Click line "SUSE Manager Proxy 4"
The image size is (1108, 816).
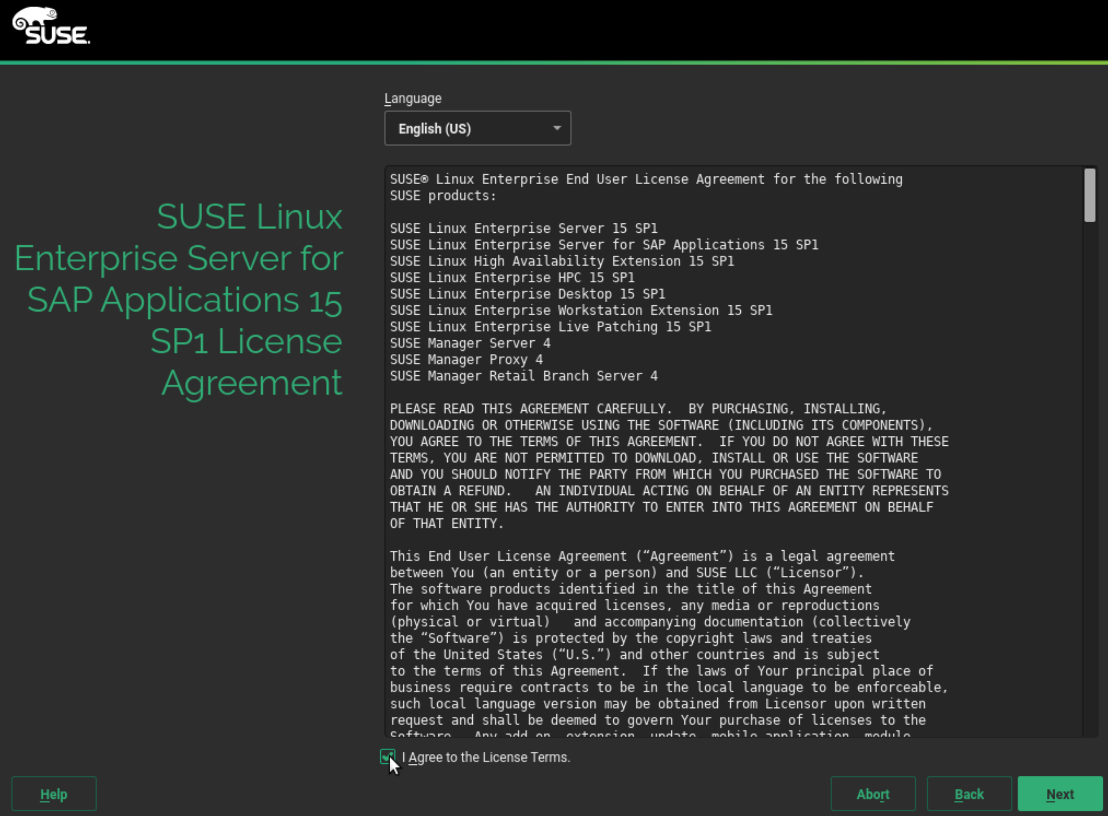tap(466, 359)
